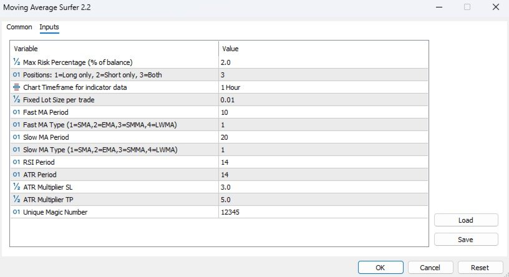The height and width of the screenshot is (277, 509).
Task: Click the double type icon beside Max Risk Percentage
Action: (16, 62)
